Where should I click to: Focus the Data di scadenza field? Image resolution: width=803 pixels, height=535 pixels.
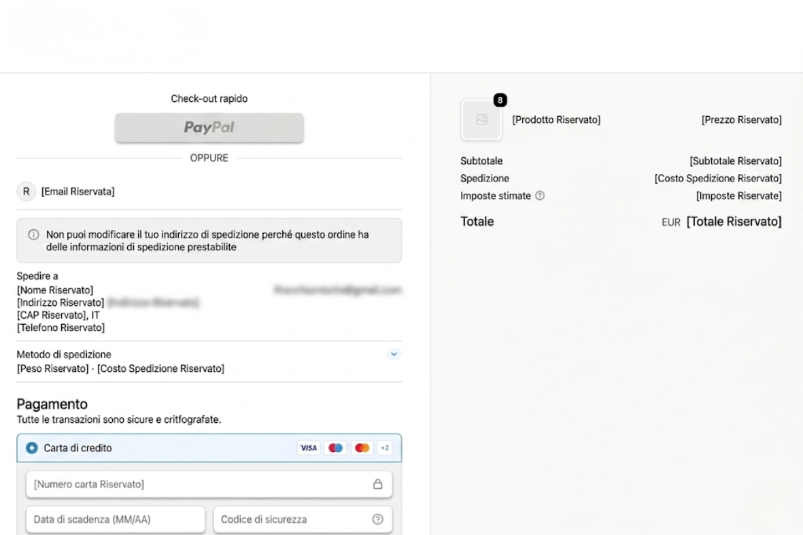pos(116,519)
